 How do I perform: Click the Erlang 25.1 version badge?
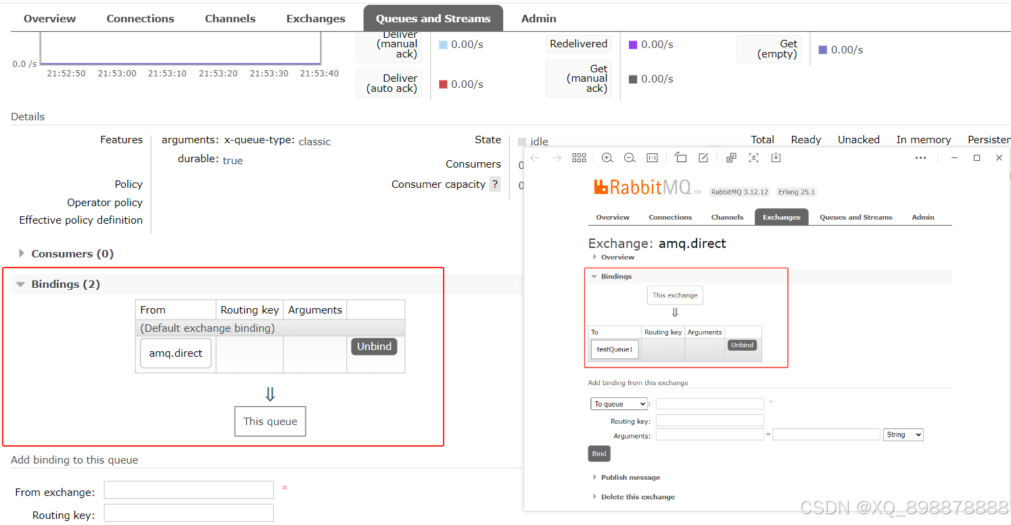(x=797, y=192)
